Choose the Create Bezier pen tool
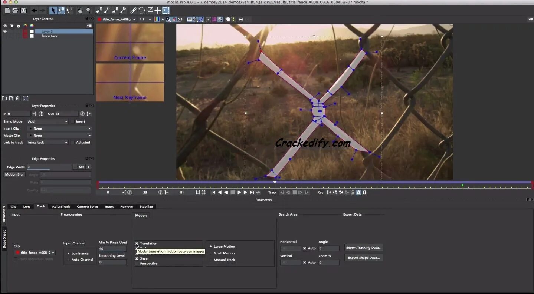Screen dimensions: 534x294 115,10
